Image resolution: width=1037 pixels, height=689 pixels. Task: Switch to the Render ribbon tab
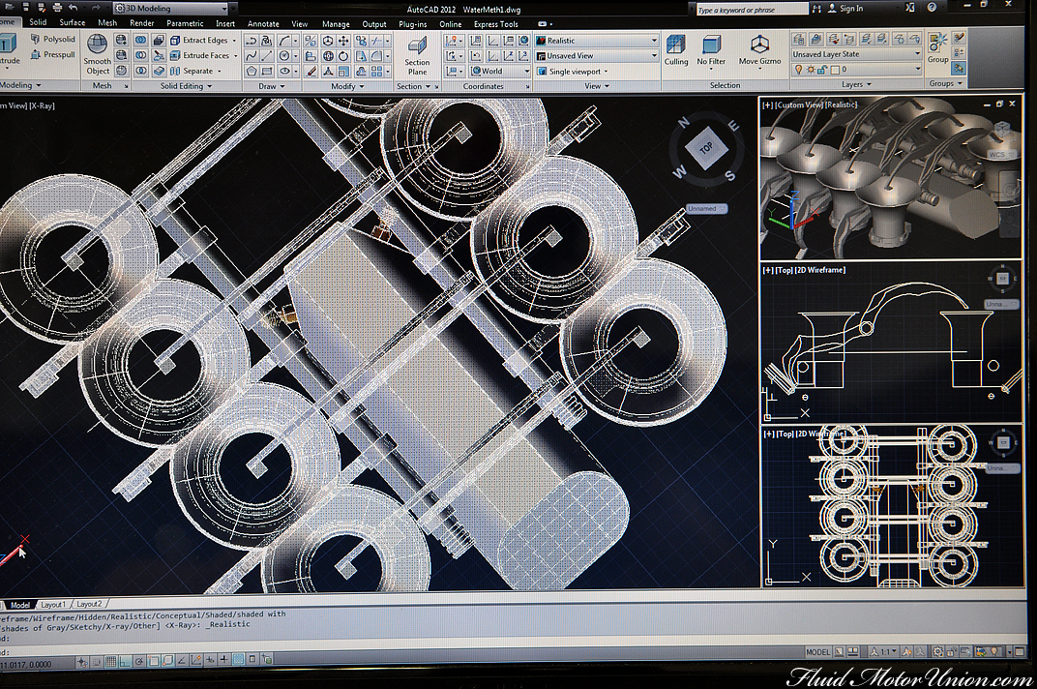(x=141, y=23)
